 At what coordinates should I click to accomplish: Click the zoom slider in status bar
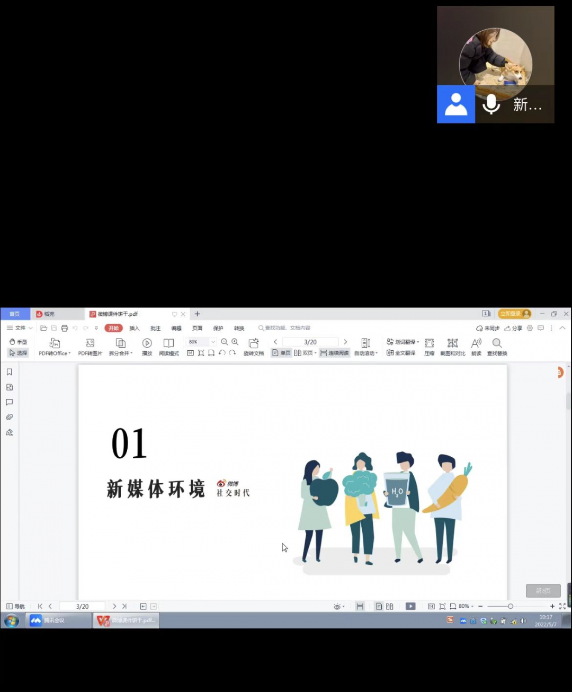click(x=510, y=606)
